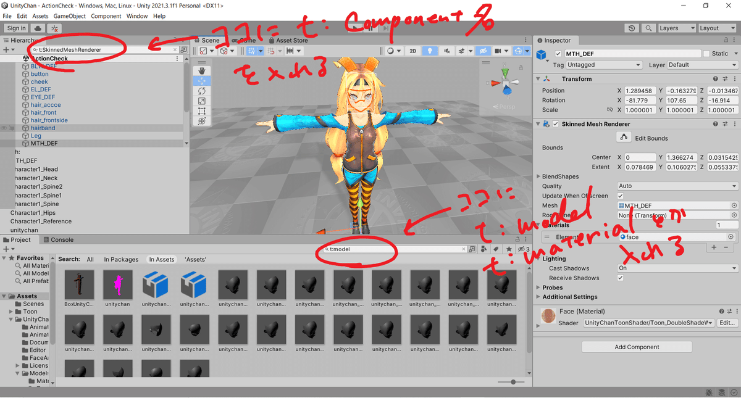Open the Component menu
Viewport: 741px width, 398px height.
click(106, 16)
